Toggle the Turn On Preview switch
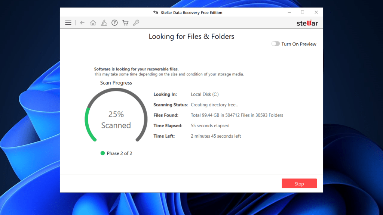The image size is (383, 215). tap(276, 44)
